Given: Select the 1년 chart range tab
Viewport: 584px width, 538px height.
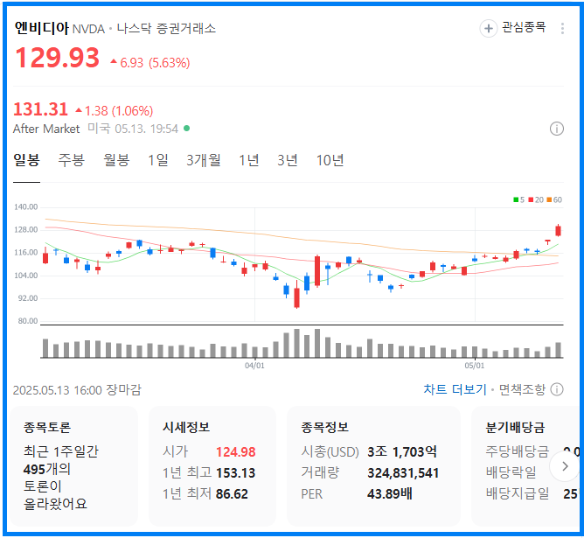Looking at the screenshot, I should pos(249,161).
